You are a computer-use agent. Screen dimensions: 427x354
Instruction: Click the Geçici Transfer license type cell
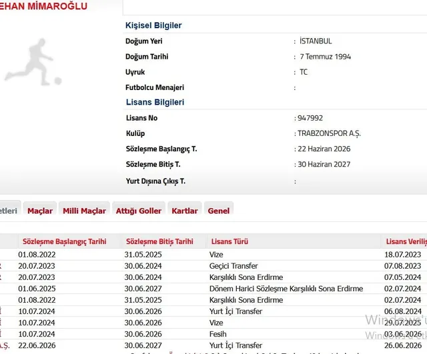[x=234, y=266]
